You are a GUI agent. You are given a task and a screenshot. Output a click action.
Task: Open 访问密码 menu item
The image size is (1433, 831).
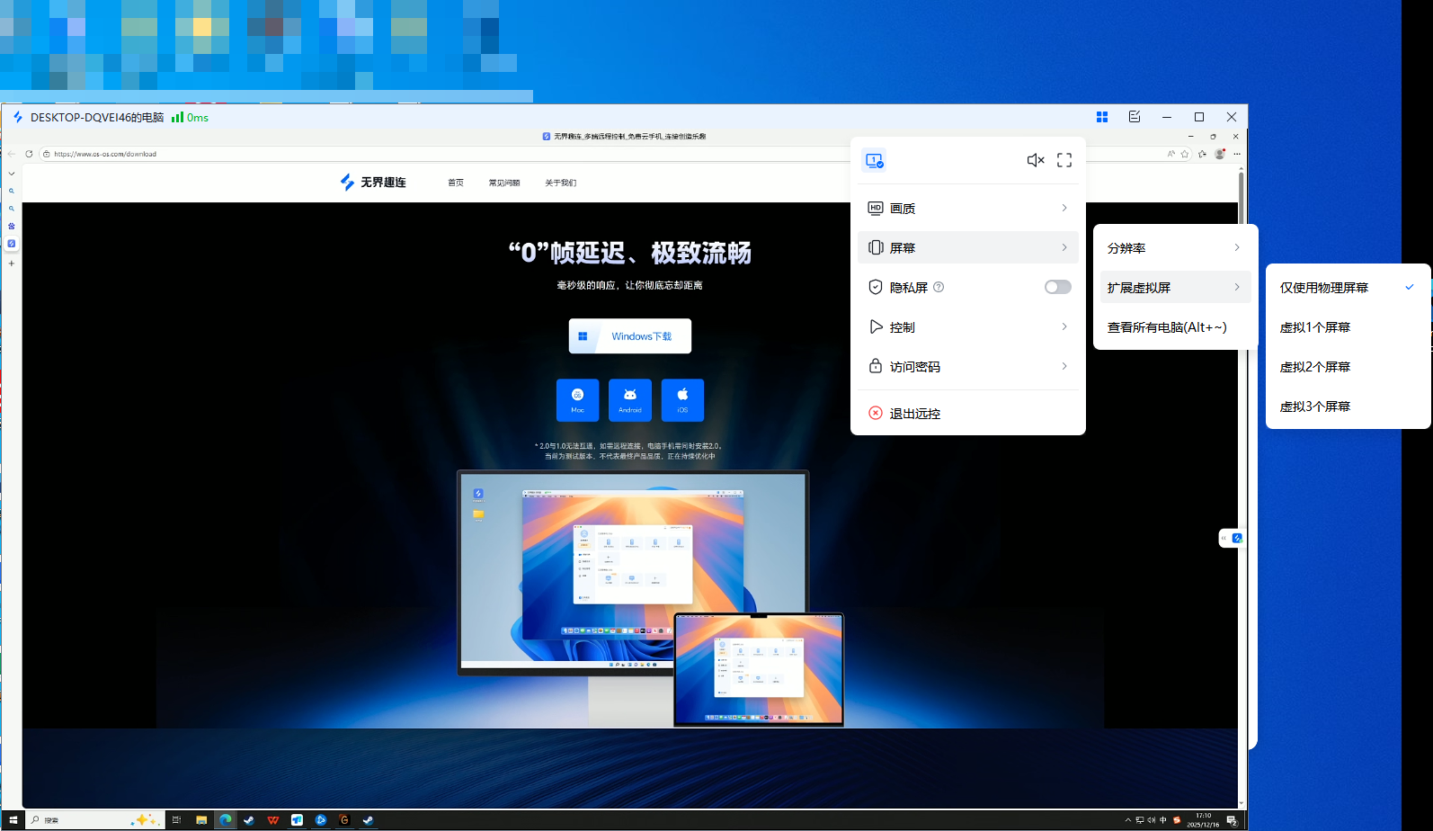(x=968, y=366)
